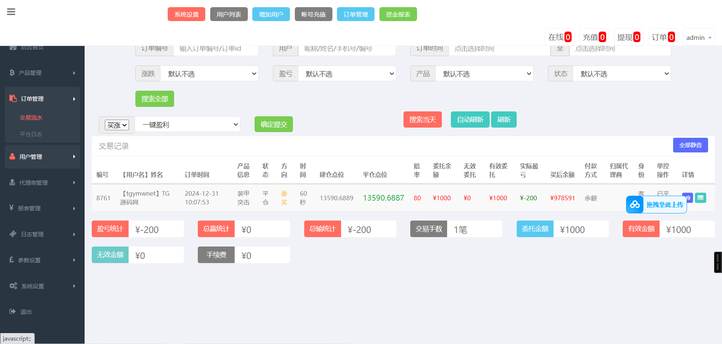Open 平仓日志 in the sidebar
The image size is (722, 344).
(31, 134)
